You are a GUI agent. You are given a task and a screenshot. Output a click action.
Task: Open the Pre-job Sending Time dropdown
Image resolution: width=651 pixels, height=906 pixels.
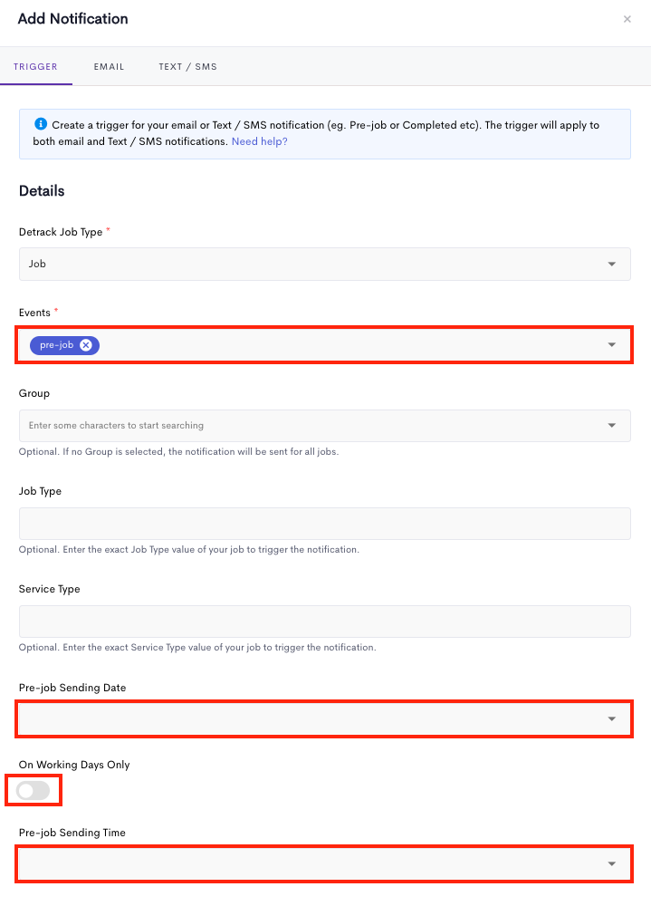pos(325,863)
